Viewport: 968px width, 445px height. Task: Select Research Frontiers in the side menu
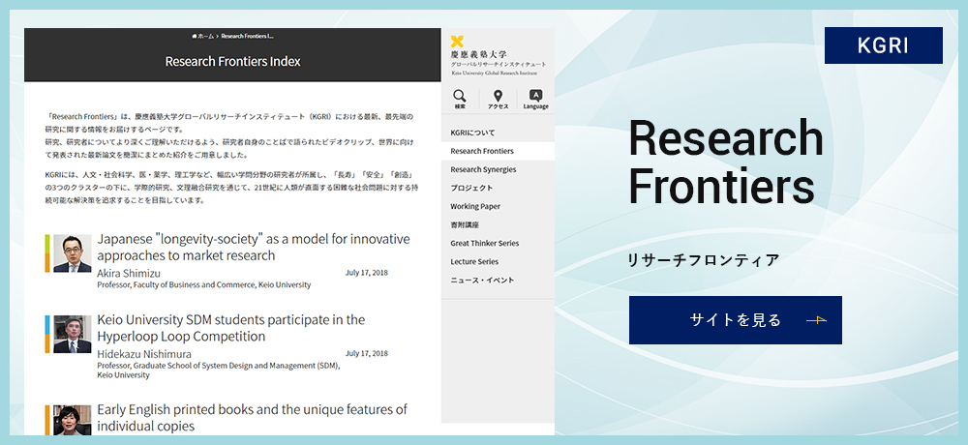click(x=498, y=151)
